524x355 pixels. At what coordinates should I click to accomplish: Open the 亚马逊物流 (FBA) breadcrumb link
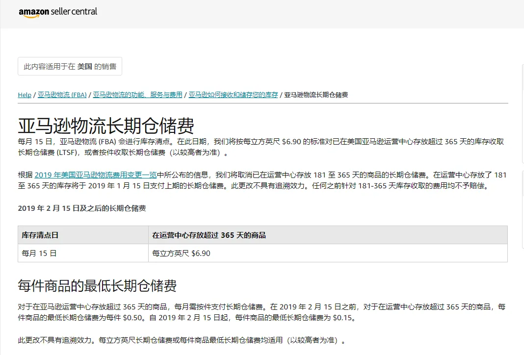[x=62, y=95]
